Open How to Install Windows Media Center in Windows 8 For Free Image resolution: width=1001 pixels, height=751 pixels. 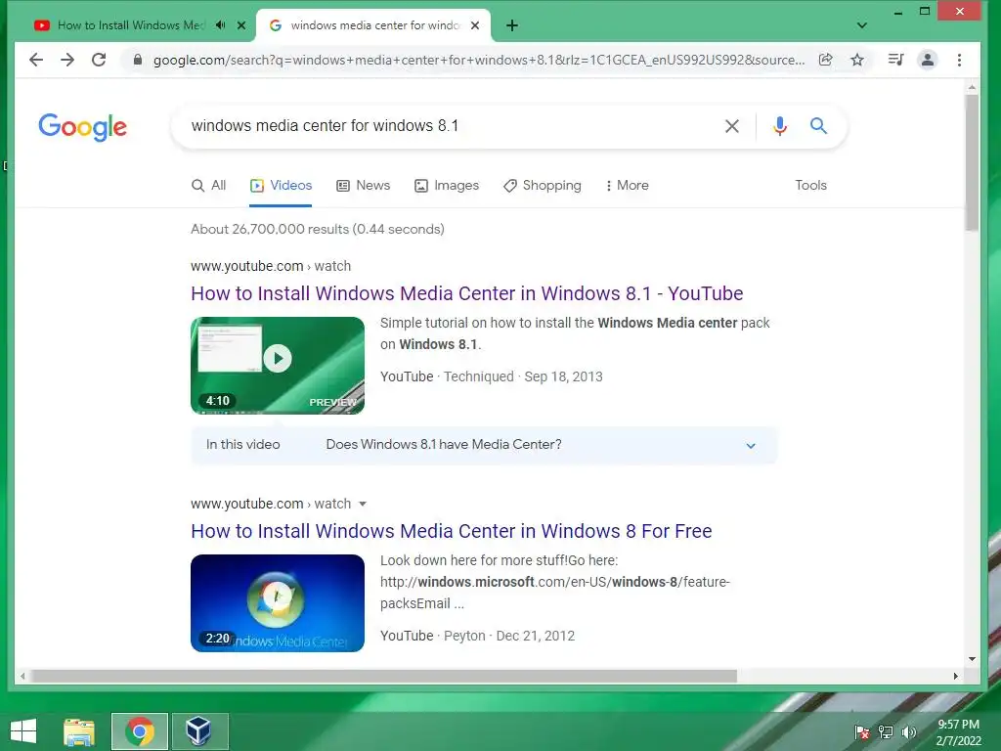click(x=452, y=531)
